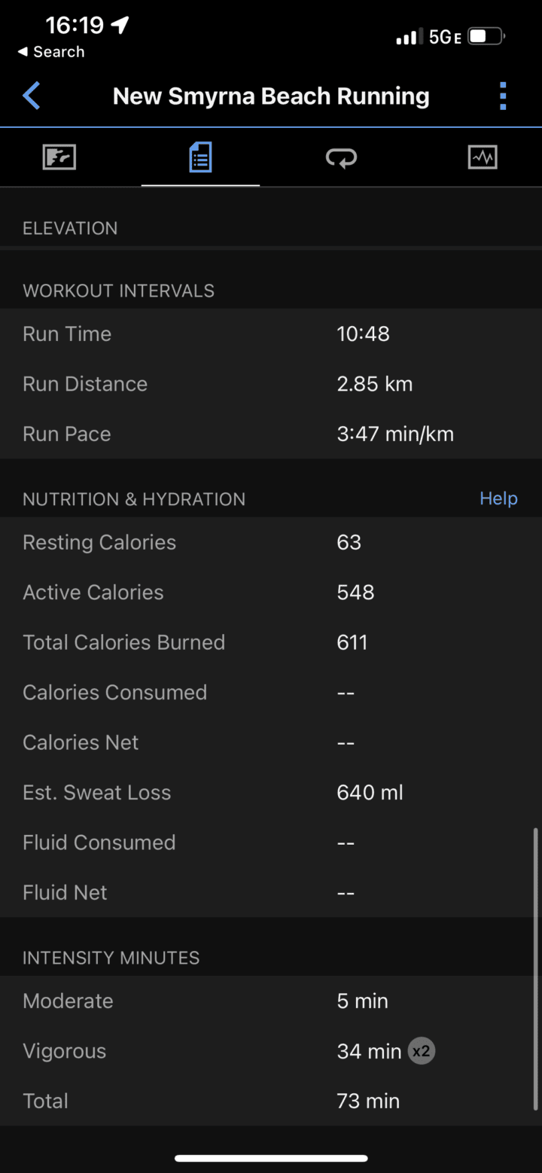Open the laps loop icon tab
Viewport: 542px width, 1173px height.
pyautogui.click(x=341, y=157)
